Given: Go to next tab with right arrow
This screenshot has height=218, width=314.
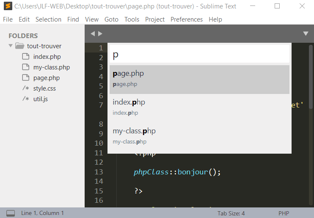Looking at the screenshot, I should [100, 34].
